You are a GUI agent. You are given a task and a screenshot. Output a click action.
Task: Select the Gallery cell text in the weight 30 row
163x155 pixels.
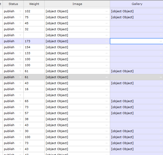[x=122, y=131]
